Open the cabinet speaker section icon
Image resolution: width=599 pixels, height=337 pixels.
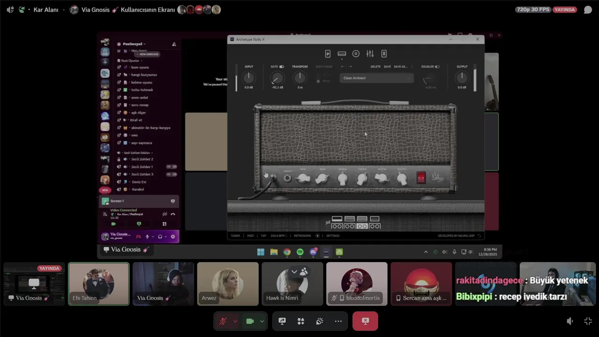[356, 54]
